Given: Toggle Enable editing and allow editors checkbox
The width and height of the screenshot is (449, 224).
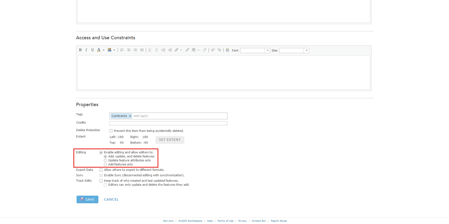Looking at the screenshot, I should click(101, 152).
